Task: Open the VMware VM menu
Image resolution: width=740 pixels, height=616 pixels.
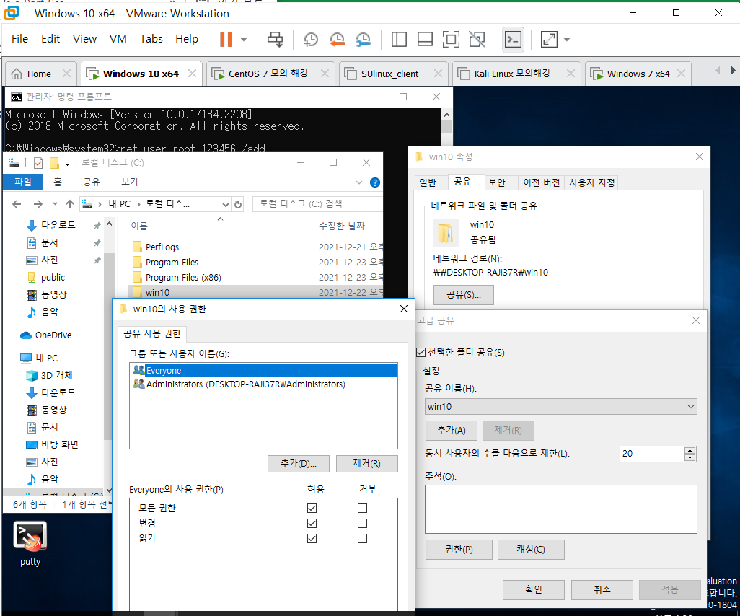Action: point(118,39)
